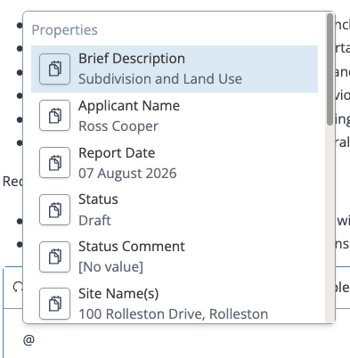This screenshot has height=358, width=350.
Task: Insert the Brief Description property
Action: coord(175,69)
